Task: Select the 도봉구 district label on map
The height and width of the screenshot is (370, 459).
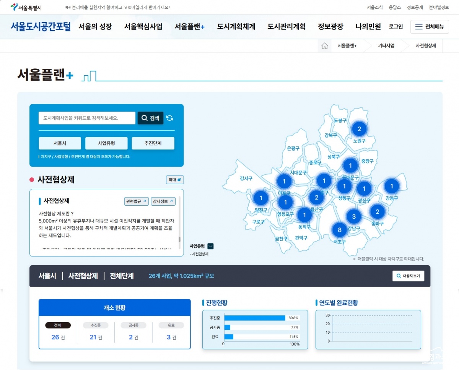Action: pyautogui.click(x=340, y=120)
